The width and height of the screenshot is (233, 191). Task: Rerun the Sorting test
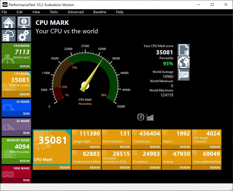tap(185, 167)
